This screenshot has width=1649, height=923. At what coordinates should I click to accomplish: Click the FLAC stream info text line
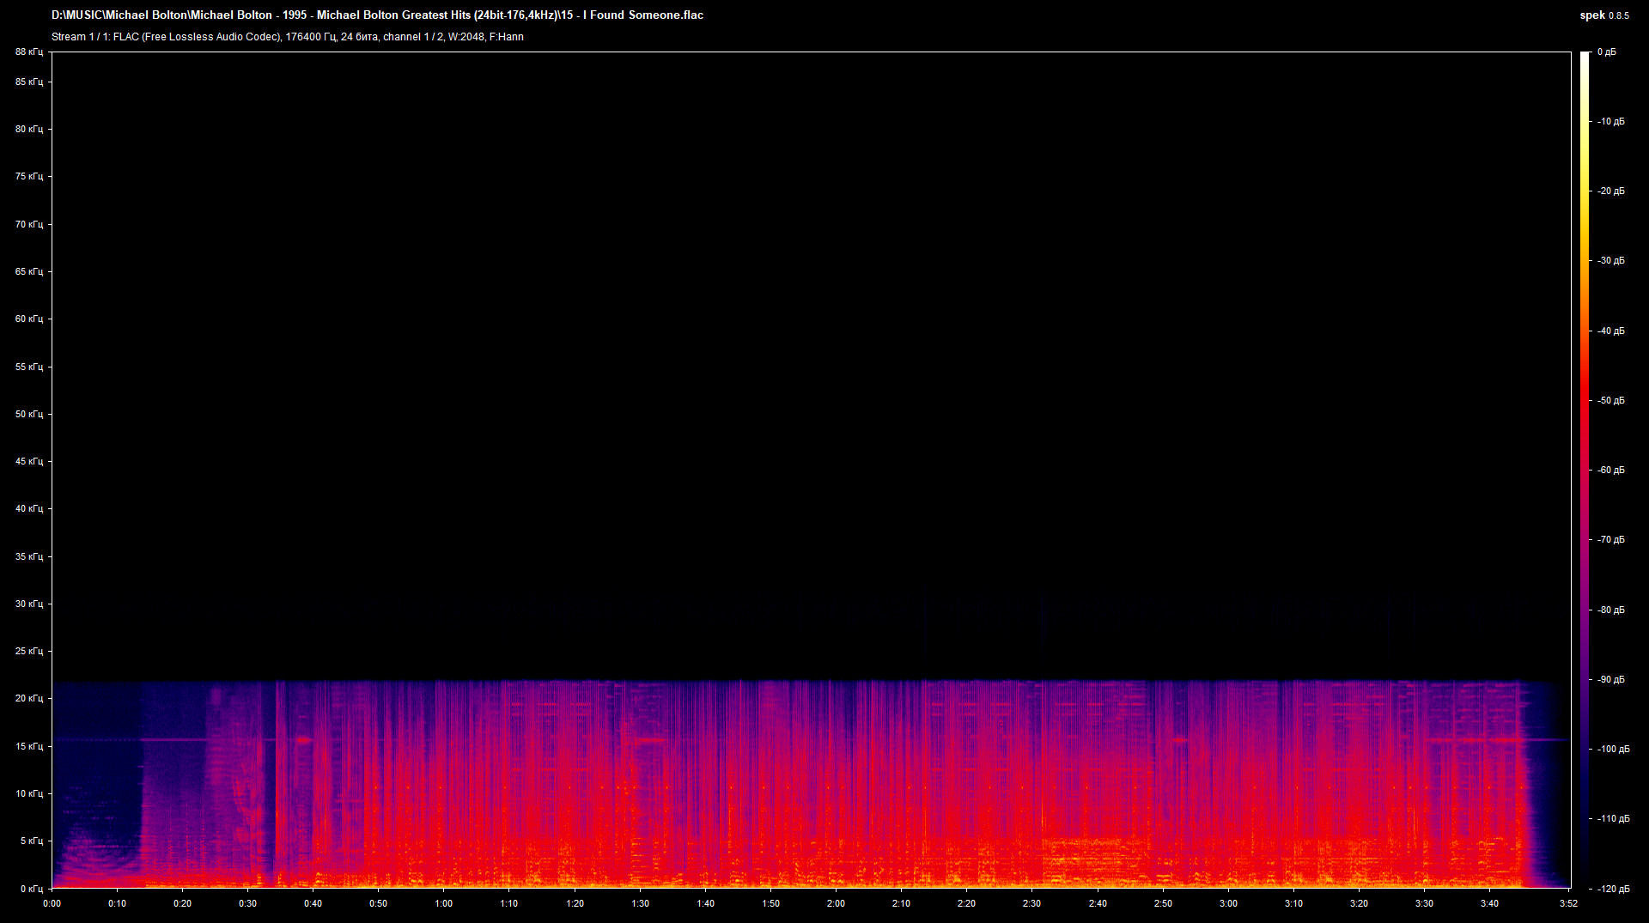[288, 37]
